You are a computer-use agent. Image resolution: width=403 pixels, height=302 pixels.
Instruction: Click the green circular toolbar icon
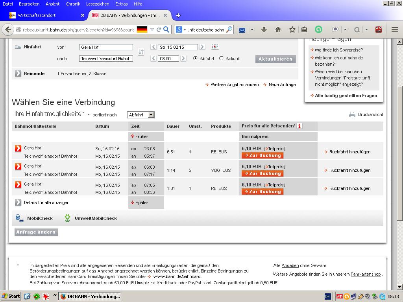click(x=318, y=29)
